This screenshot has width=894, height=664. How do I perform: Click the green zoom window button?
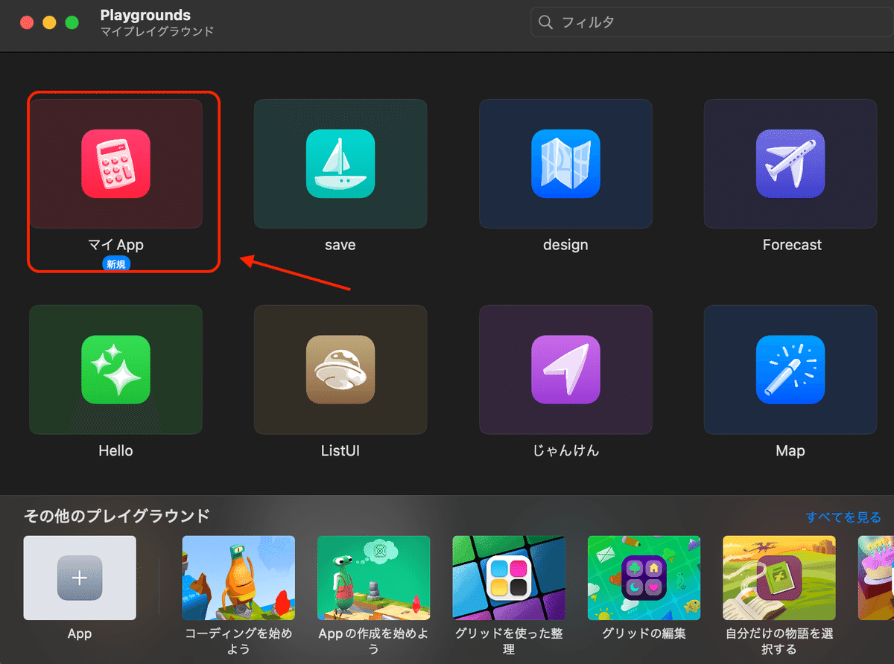72,22
